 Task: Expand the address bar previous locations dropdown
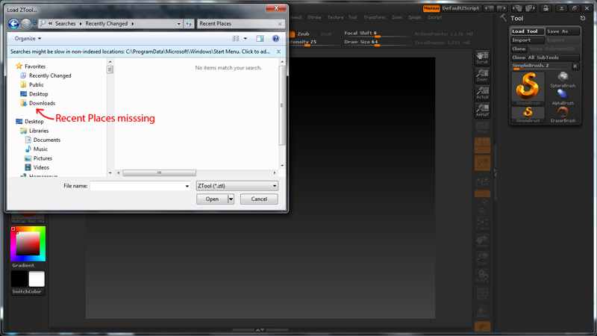point(178,24)
